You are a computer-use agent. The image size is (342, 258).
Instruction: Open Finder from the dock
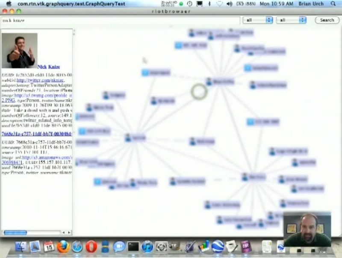coord(21,246)
